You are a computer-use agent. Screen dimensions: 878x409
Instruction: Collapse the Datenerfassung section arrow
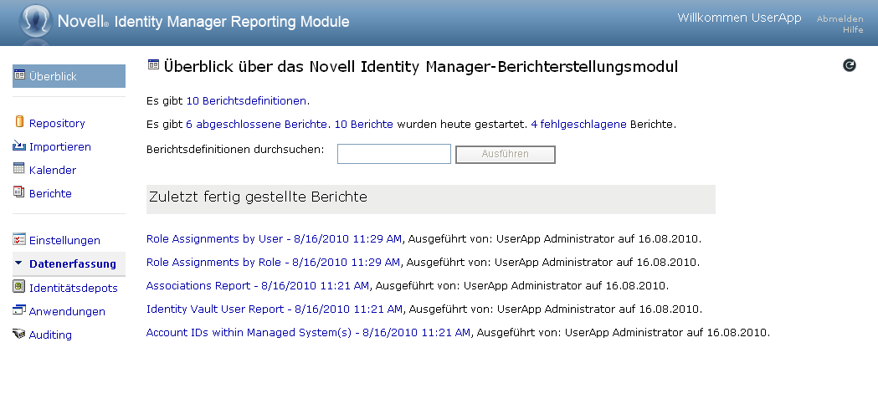(x=18, y=264)
